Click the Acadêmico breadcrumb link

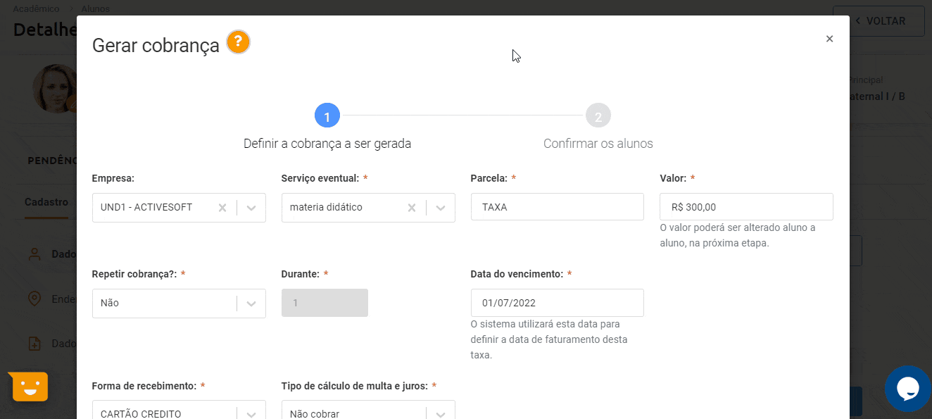tap(36, 9)
